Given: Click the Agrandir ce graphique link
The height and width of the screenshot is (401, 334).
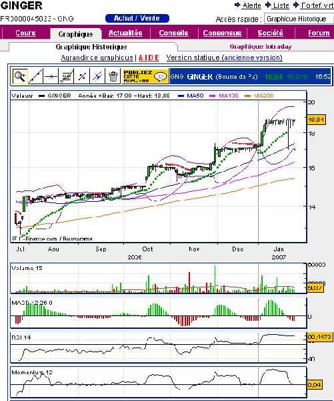Looking at the screenshot, I should (x=97, y=57).
